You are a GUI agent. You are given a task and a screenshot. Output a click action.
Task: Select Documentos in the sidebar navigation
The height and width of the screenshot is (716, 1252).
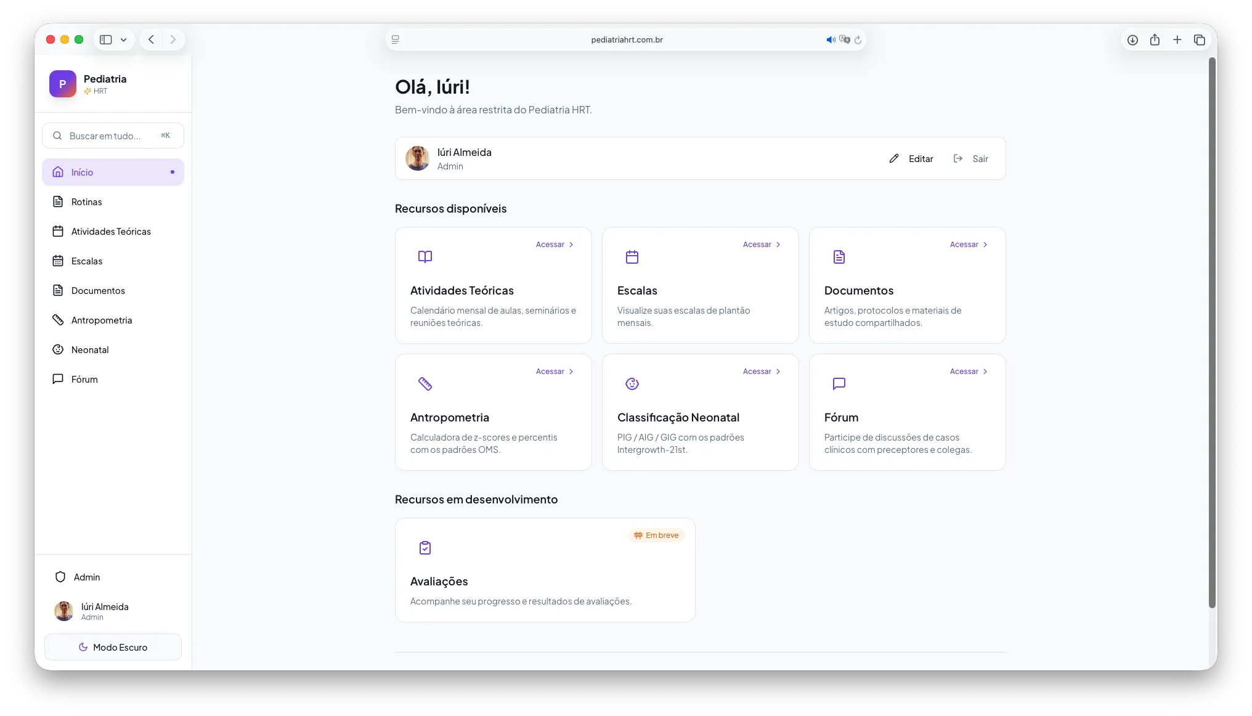[97, 290]
